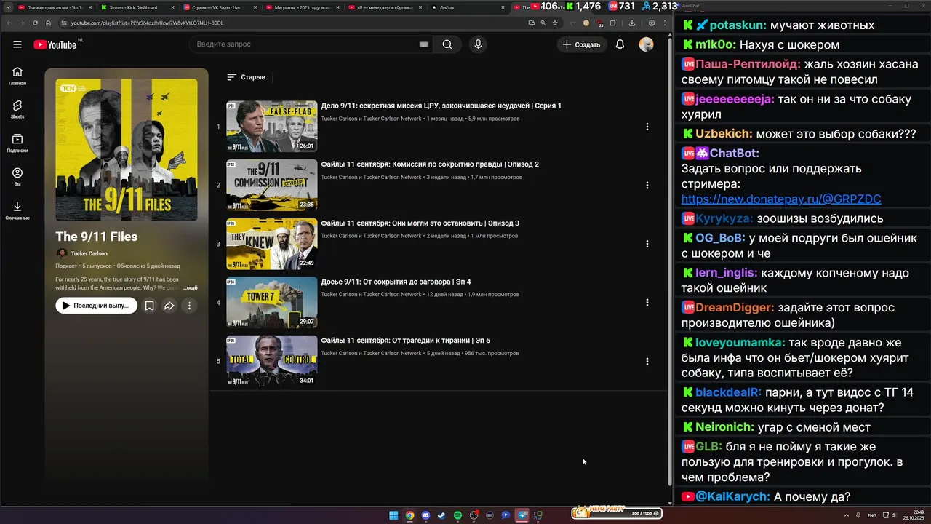Open browser home page icon
The image size is (931, 524).
click(48, 23)
